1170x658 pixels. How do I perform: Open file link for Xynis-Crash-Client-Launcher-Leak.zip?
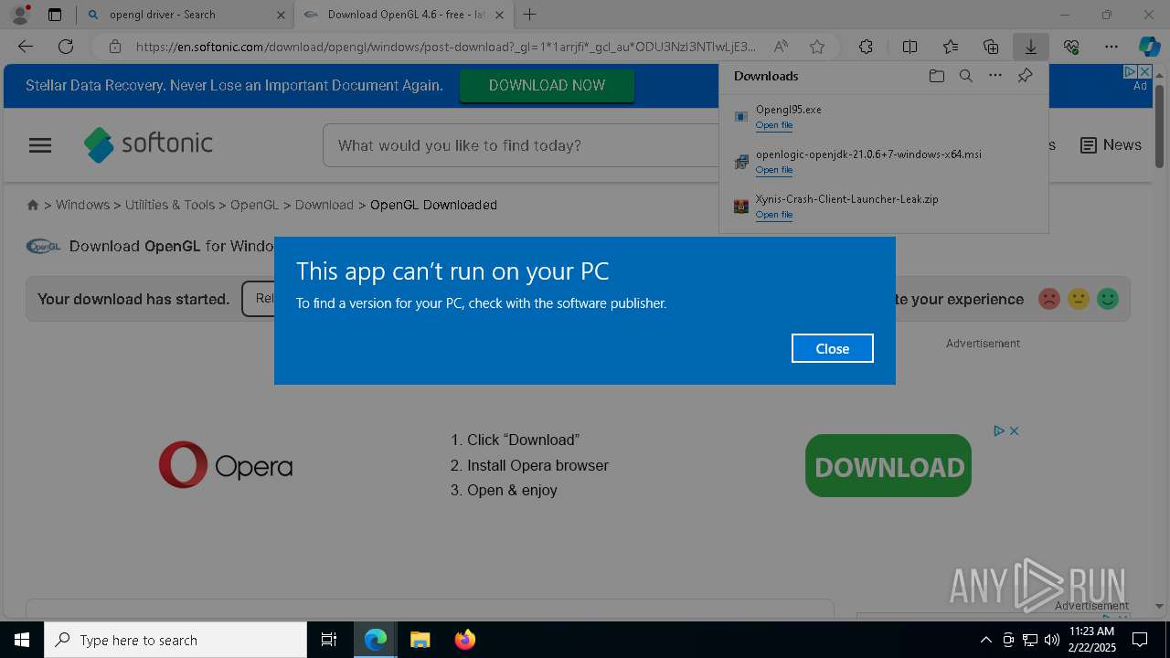[774, 215]
